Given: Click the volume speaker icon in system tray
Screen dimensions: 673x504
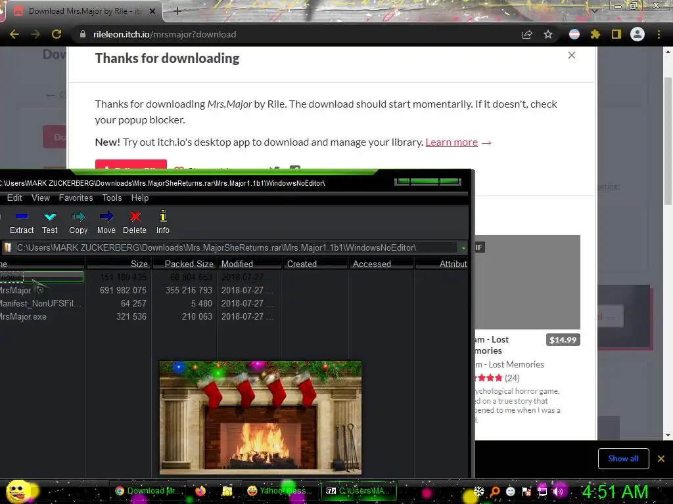Looking at the screenshot, I should tap(557, 491).
